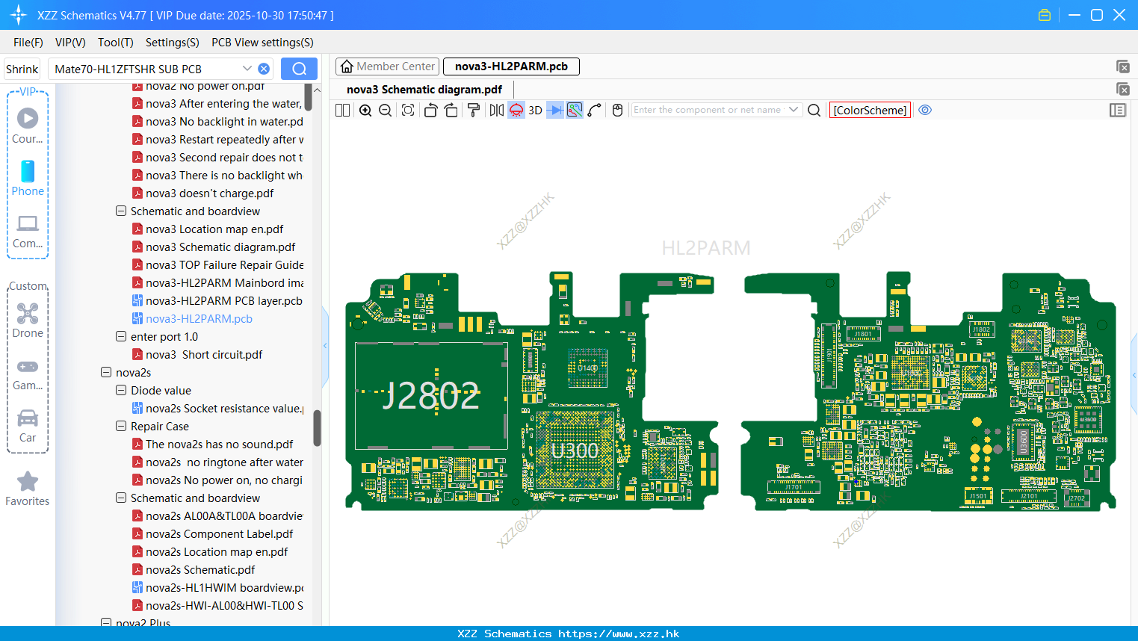This screenshot has width=1138, height=641.
Task: Click the fit-to-screen icon
Action: 408,111
